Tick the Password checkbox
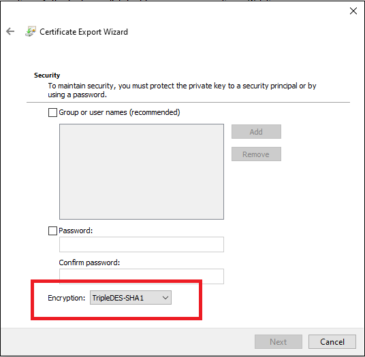The image size is (365, 357). (52, 231)
